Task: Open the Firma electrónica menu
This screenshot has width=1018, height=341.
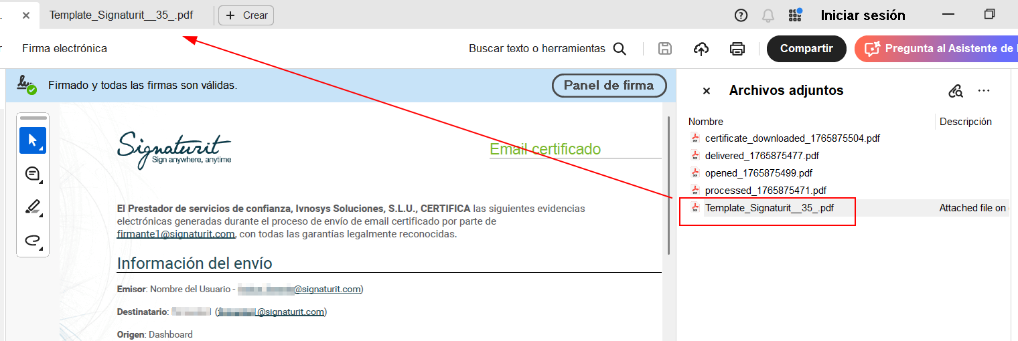Action: pos(64,49)
